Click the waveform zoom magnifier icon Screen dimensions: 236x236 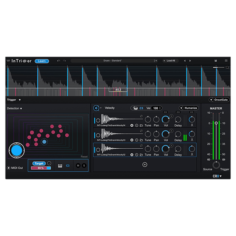(227, 68)
